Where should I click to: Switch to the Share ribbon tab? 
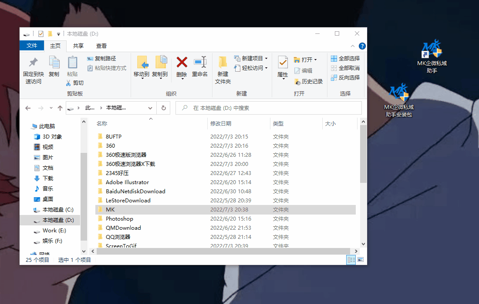[x=78, y=46]
